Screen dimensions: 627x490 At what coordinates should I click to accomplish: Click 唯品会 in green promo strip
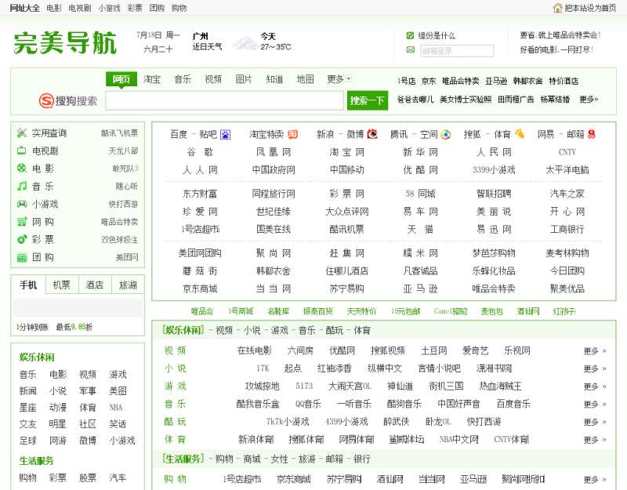pyautogui.click(x=202, y=311)
